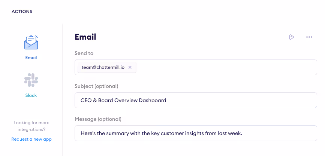The height and width of the screenshot is (156, 325).
Task: Run test action with play icon
Action: point(292,37)
